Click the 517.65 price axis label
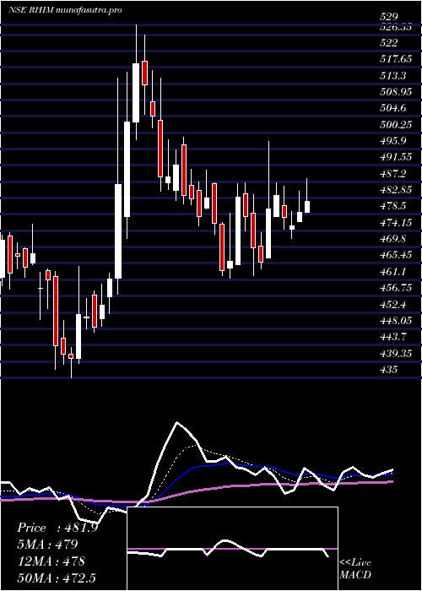 click(396, 59)
